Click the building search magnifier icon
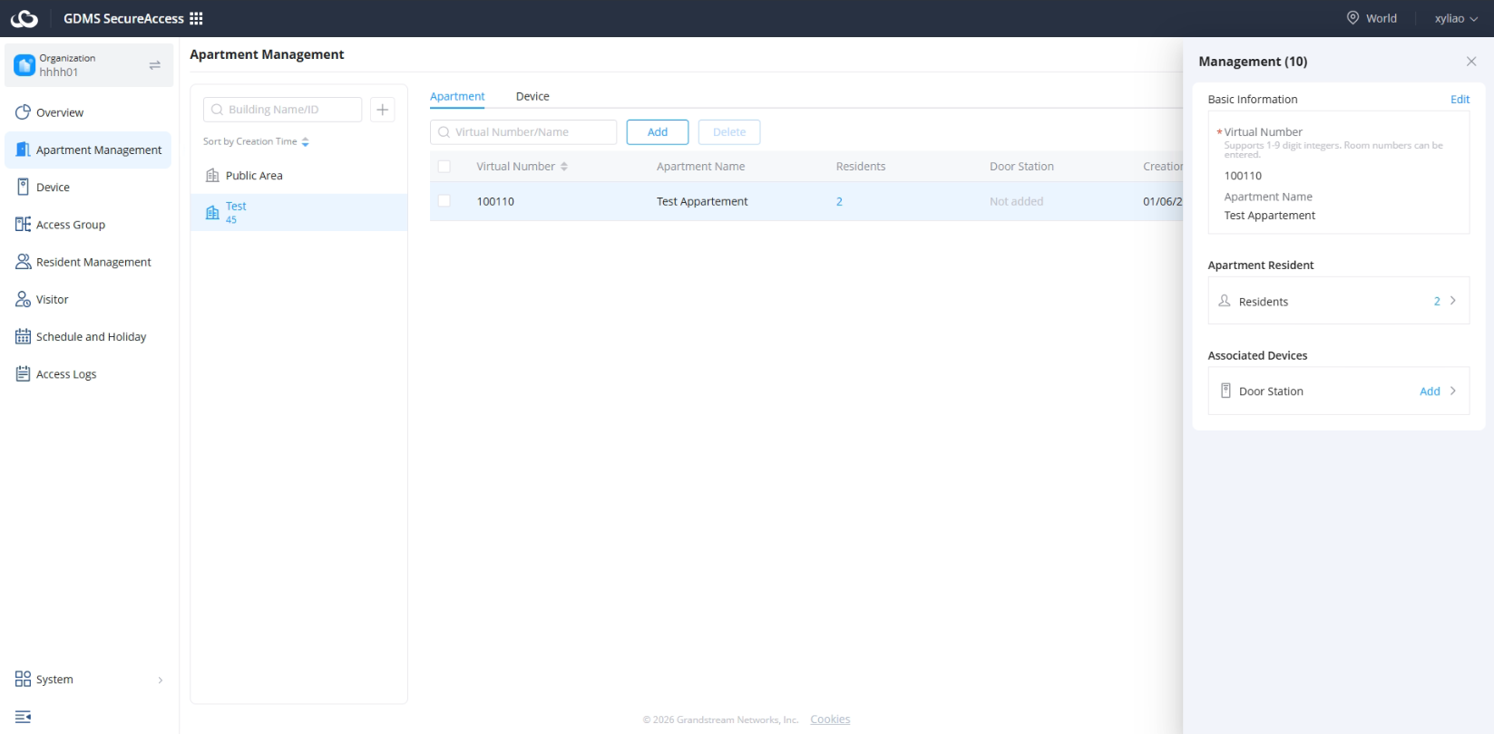Screen dimensions: 1494x734 [x=217, y=110]
